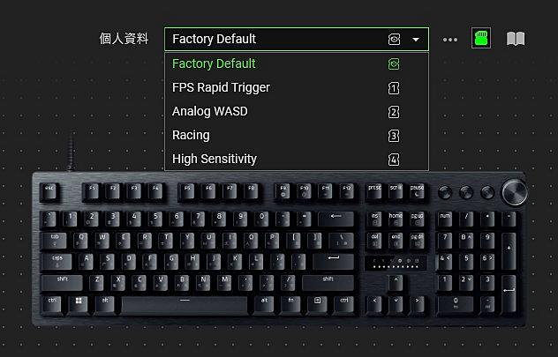Screen dimensions: 558x357
Task: Click the green onboard memory card icon
Action: click(481, 38)
